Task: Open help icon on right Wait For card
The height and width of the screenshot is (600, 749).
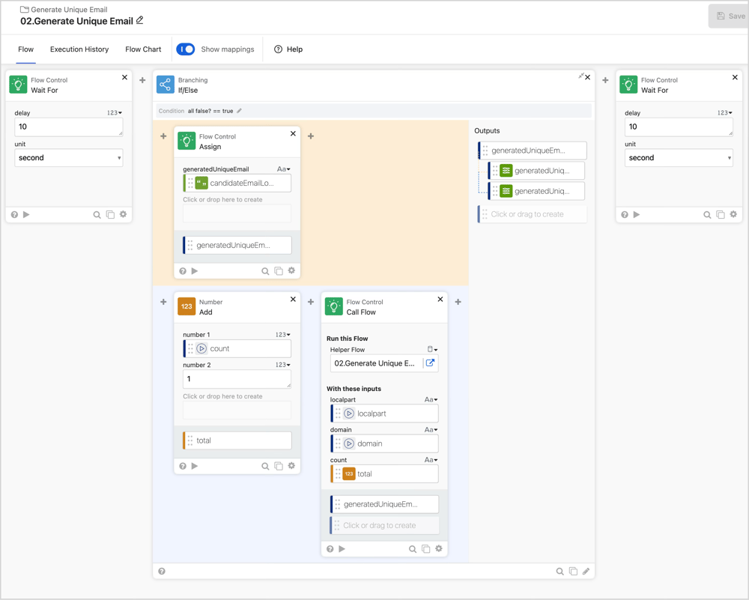Action: (625, 215)
